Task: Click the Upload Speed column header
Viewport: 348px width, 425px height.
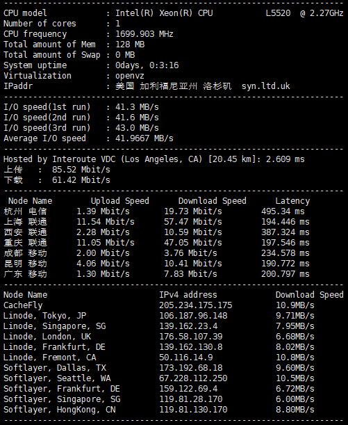Action: 120,201
